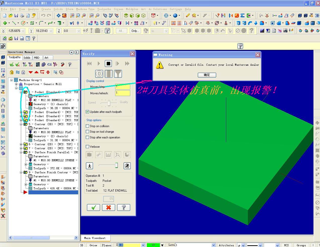Image resolution: width=320 pixels, height=247 pixels.
Task: Open the Toolpaths menu
Action: (x=104, y=9)
